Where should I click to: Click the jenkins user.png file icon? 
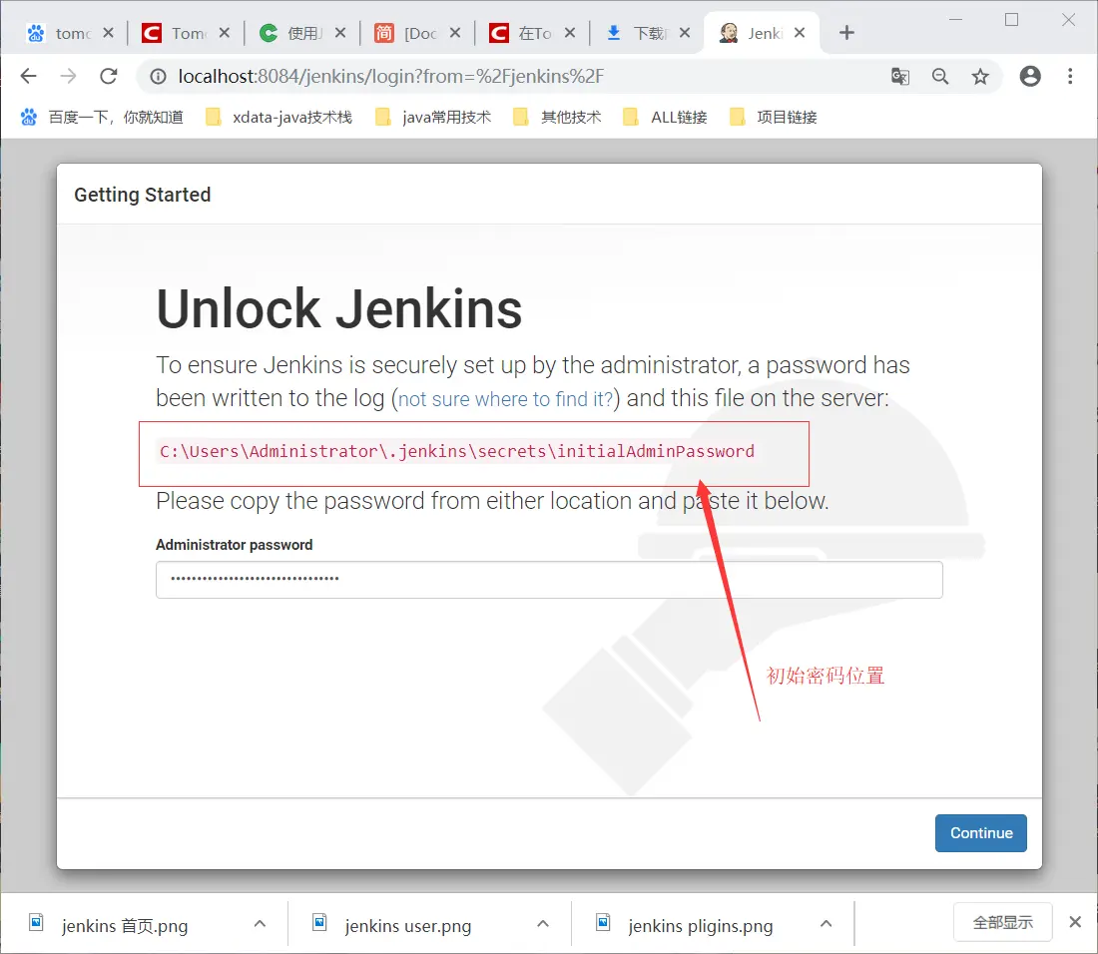[319, 923]
